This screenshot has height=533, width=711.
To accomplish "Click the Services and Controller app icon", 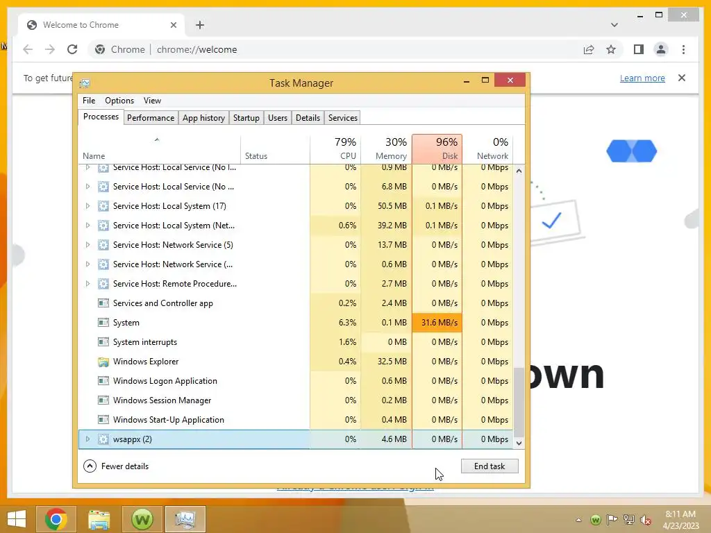I will pos(103,303).
